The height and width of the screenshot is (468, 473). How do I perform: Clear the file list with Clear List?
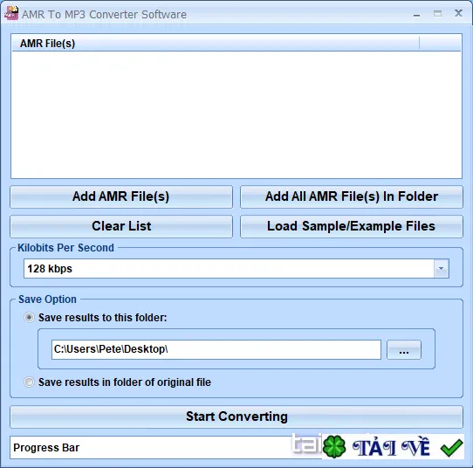tap(121, 226)
